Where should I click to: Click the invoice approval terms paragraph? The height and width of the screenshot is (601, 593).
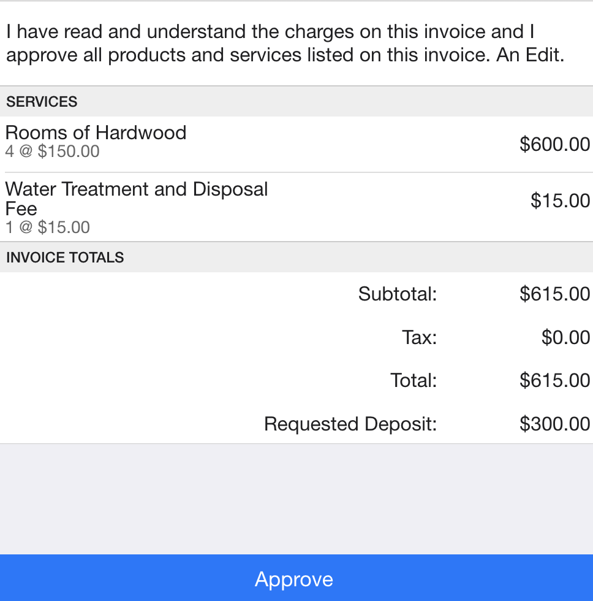pos(285,44)
